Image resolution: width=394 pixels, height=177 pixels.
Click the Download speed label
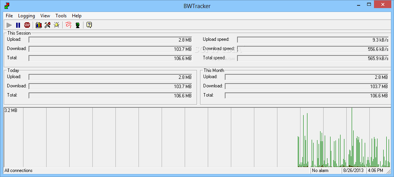point(219,48)
